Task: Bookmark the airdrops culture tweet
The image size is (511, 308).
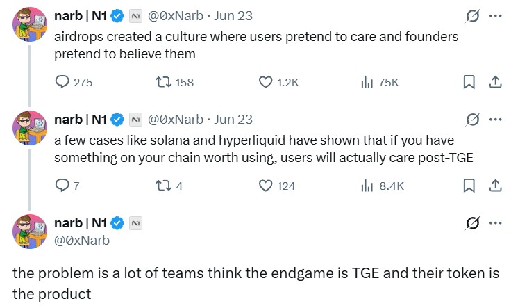Action: [469, 82]
